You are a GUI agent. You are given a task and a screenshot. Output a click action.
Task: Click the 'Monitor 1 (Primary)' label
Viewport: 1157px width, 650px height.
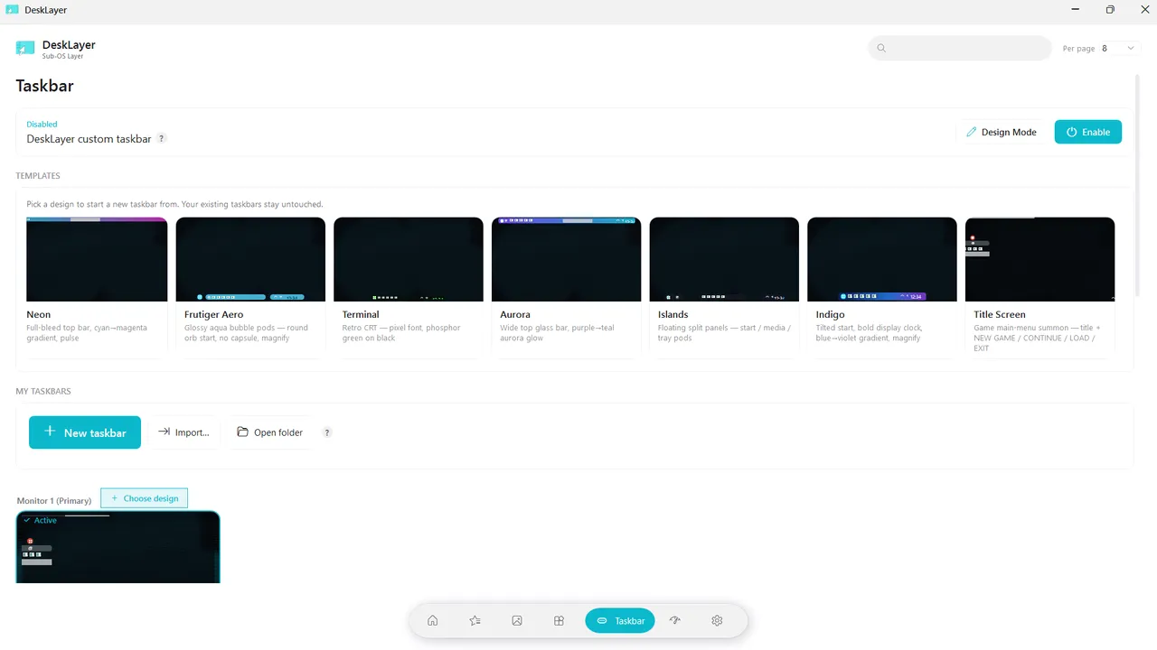point(54,501)
